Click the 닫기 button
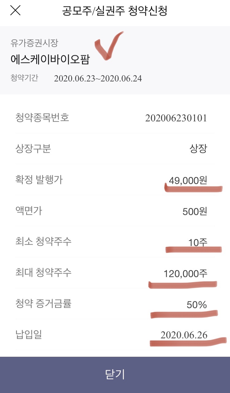Image resolution: width=230 pixels, height=393 pixels. (115, 375)
